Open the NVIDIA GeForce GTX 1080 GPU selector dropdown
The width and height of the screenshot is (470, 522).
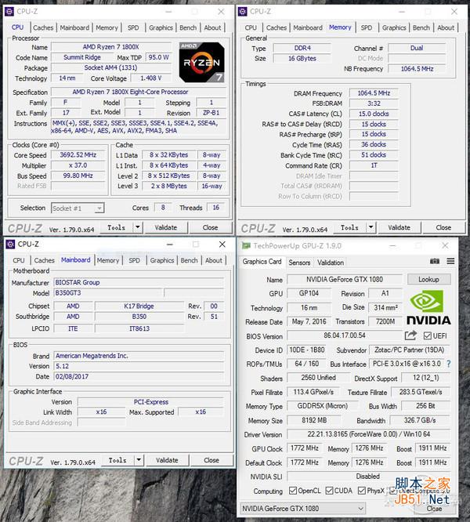(x=360, y=509)
